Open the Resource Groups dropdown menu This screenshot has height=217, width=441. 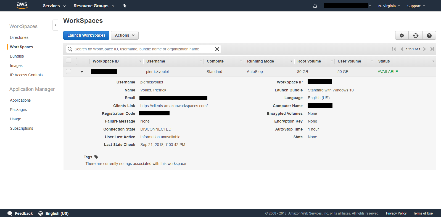pos(94,6)
